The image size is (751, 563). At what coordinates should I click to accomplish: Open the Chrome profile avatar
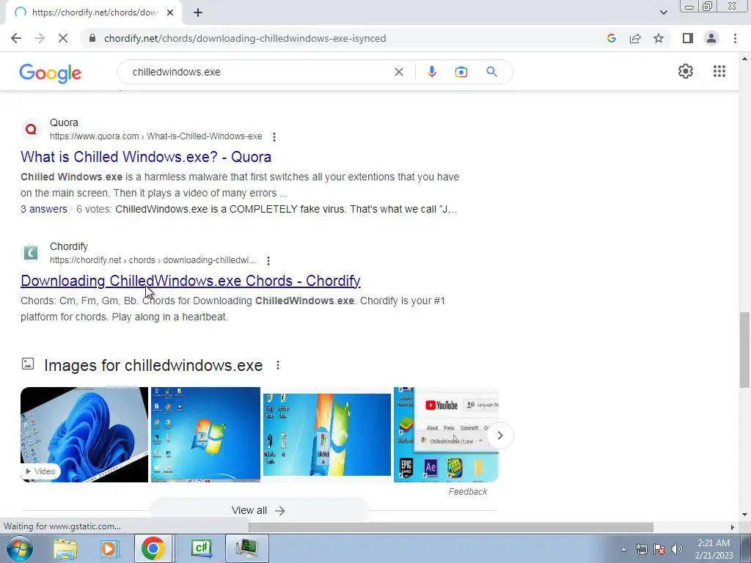[x=711, y=38]
